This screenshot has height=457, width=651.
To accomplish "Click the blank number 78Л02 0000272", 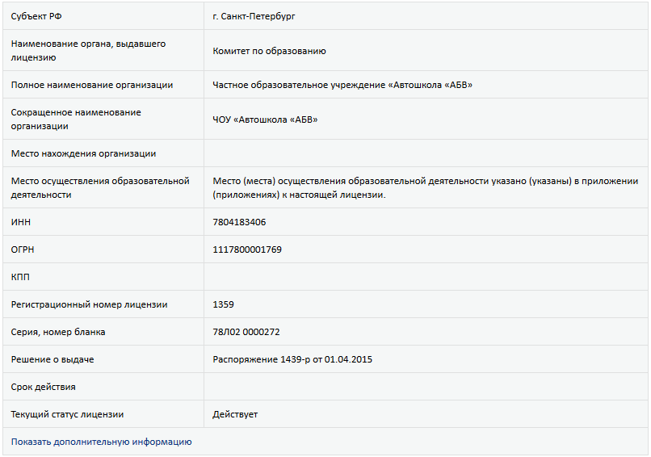I will click(246, 332).
